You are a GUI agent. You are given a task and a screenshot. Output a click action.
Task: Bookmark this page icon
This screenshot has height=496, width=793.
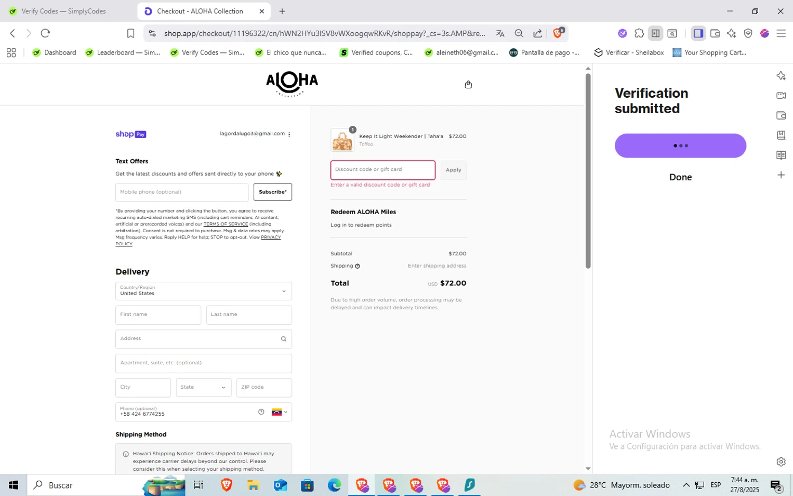[x=131, y=33]
